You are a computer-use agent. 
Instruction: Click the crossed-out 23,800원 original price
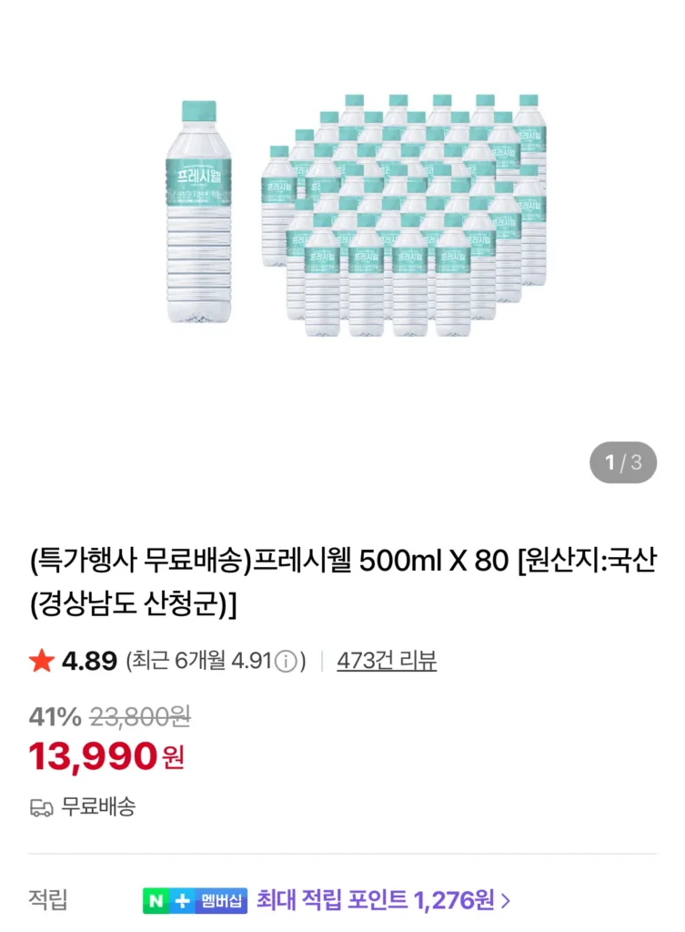coord(140,717)
